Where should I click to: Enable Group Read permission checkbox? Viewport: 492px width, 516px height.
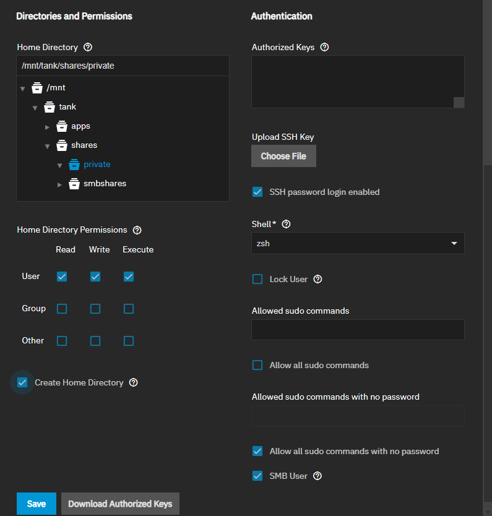(62, 308)
